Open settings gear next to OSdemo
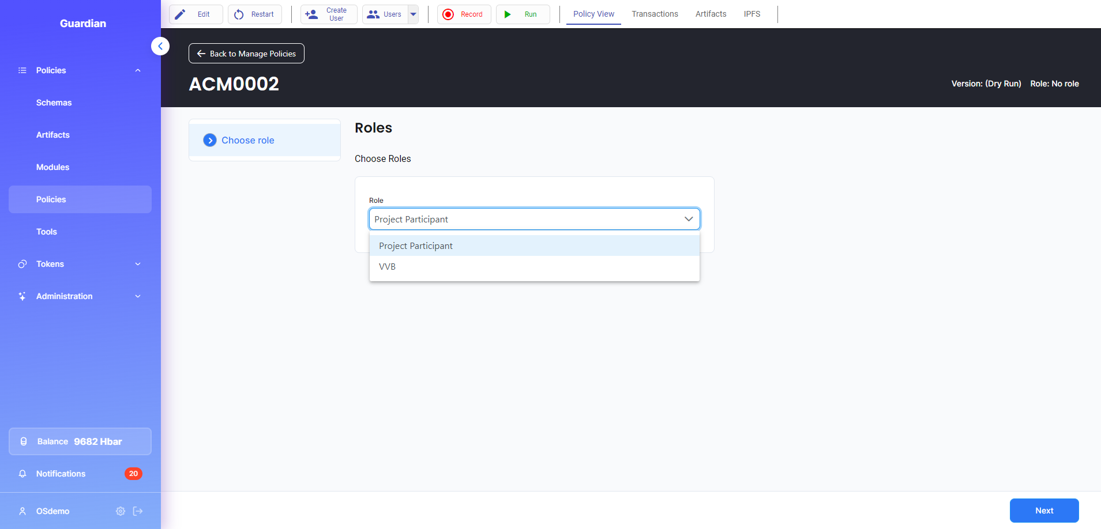This screenshot has height=529, width=1101. click(121, 511)
